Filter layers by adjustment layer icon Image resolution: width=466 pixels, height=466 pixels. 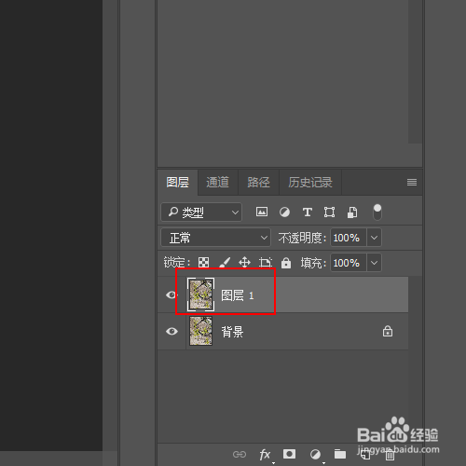pyautogui.click(x=284, y=212)
